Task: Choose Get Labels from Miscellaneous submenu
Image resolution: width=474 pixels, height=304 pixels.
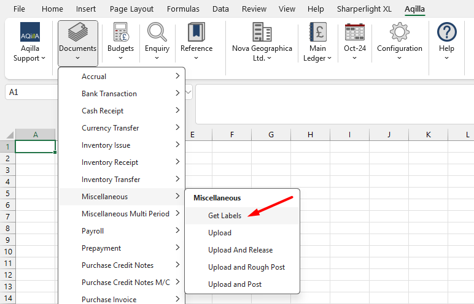Action: pyautogui.click(x=225, y=216)
